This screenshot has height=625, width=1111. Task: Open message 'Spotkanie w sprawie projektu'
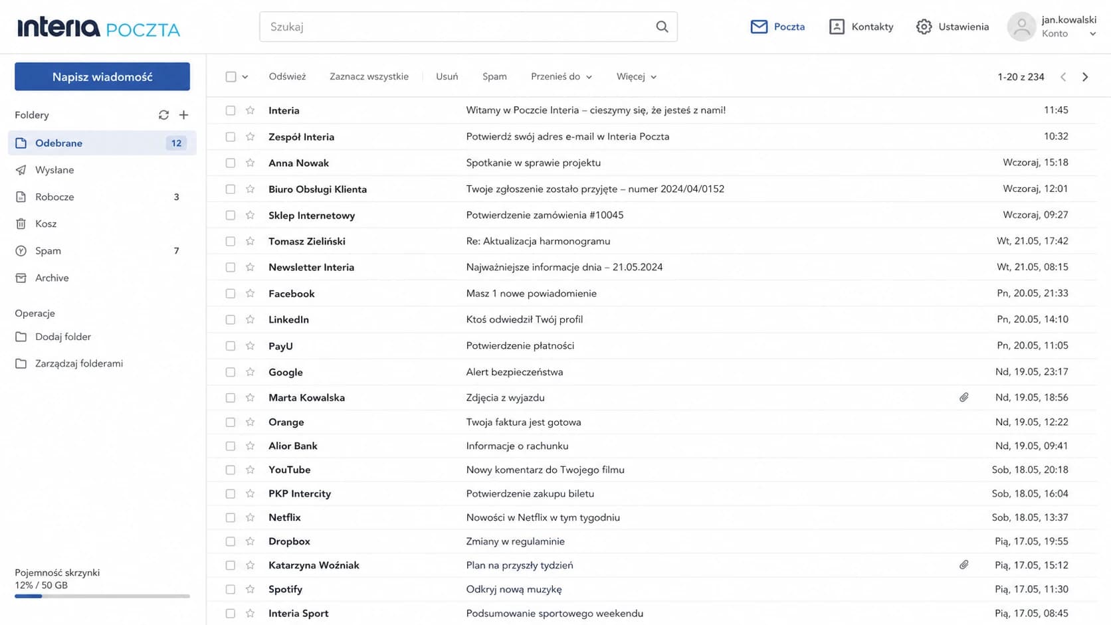(x=533, y=163)
